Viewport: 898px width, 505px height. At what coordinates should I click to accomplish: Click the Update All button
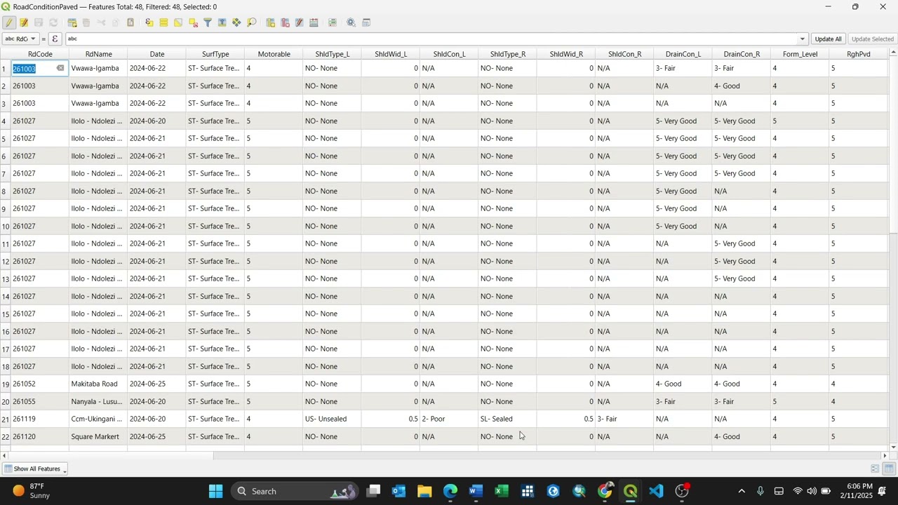coord(829,39)
